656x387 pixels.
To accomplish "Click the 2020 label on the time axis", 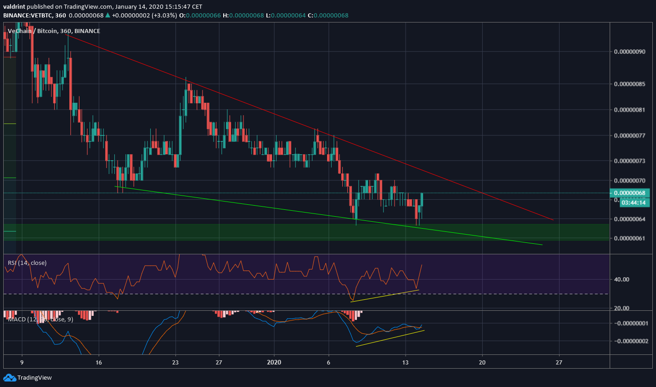I will click(x=274, y=362).
